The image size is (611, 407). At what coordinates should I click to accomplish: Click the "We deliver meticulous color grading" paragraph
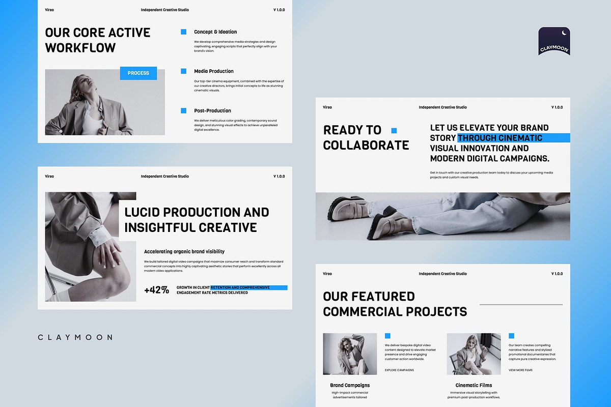coord(236,125)
